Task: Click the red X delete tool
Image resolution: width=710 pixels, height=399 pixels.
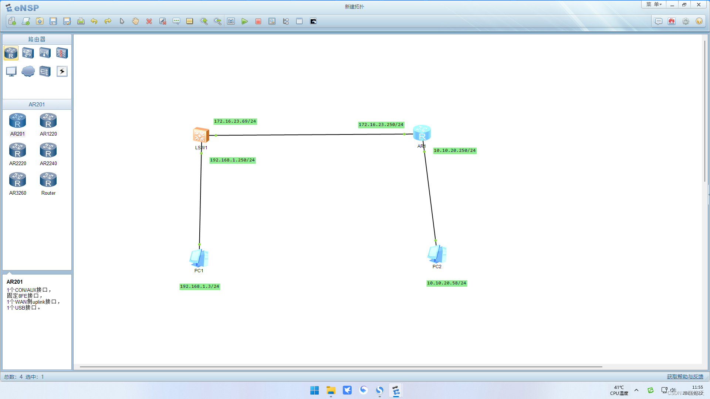Action: (x=149, y=21)
